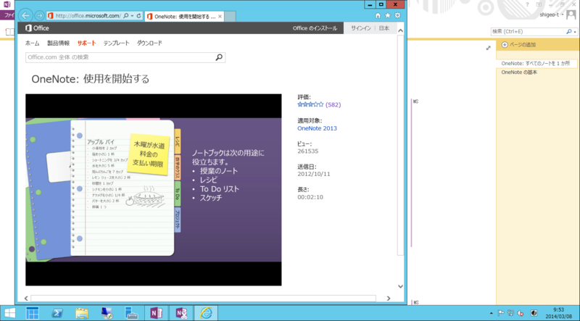Play the OneNote tutorial video

click(x=154, y=190)
